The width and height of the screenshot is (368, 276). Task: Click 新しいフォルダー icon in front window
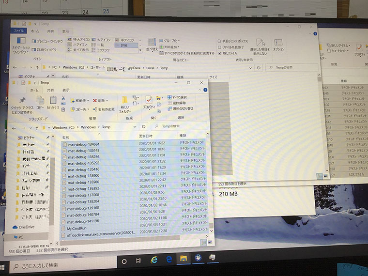(x=124, y=105)
